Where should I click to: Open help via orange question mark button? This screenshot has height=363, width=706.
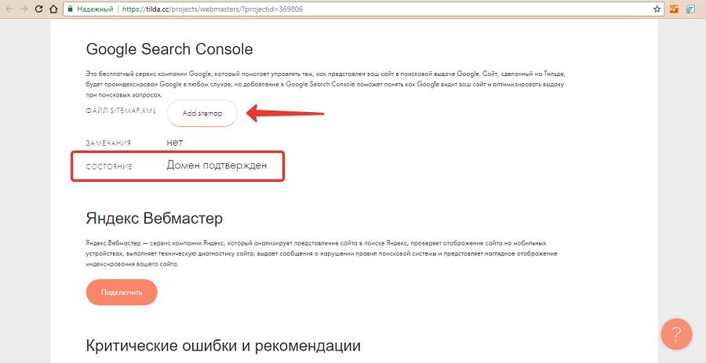(x=676, y=334)
